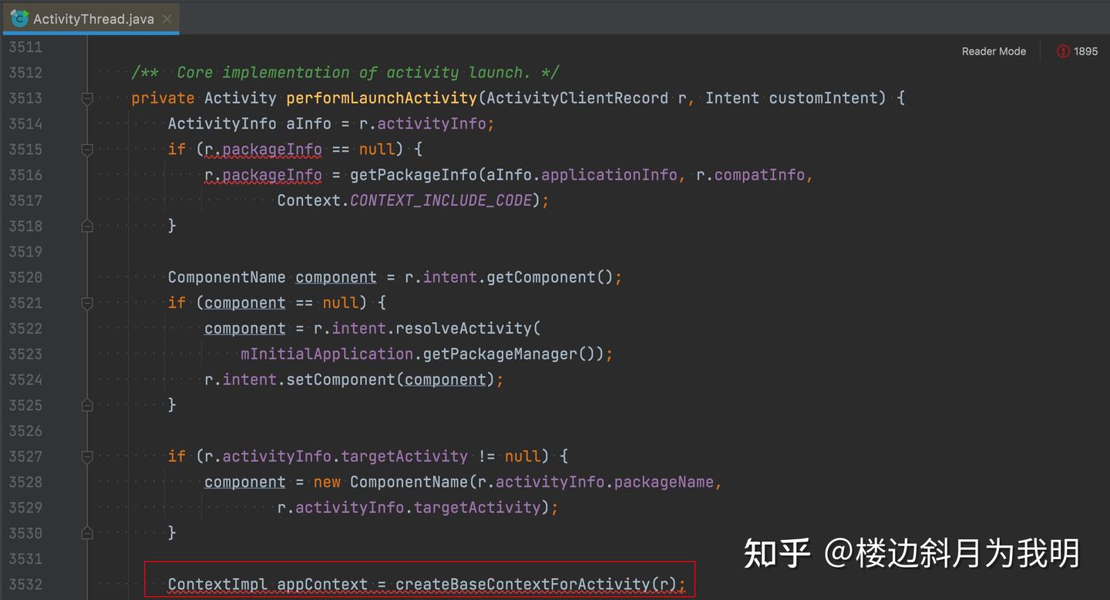Click the performLaunchActivity method name
The width and height of the screenshot is (1110, 600).
click(x=382, y=98)
